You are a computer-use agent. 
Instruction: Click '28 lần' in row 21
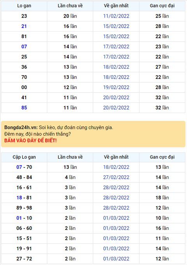coord(162,26)
